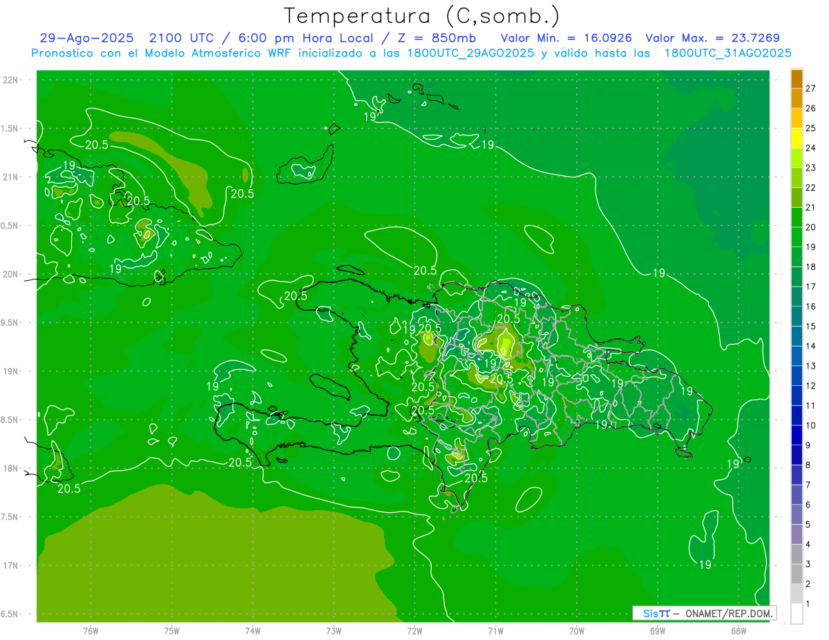Pick the dark orange swatch above 27
This screenshot has height=640, width=829.
797,79
